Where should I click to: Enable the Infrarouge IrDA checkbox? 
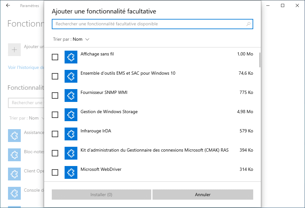point(55,134)
